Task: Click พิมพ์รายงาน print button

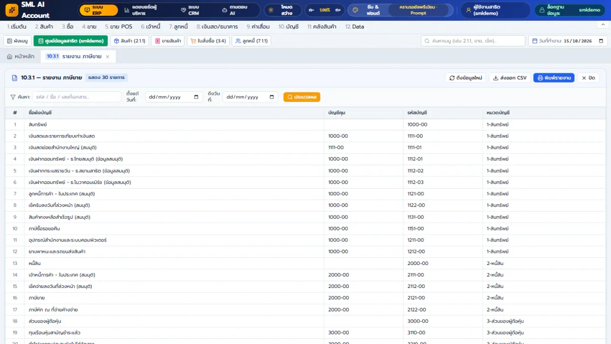Action: [x=554, y=77]
